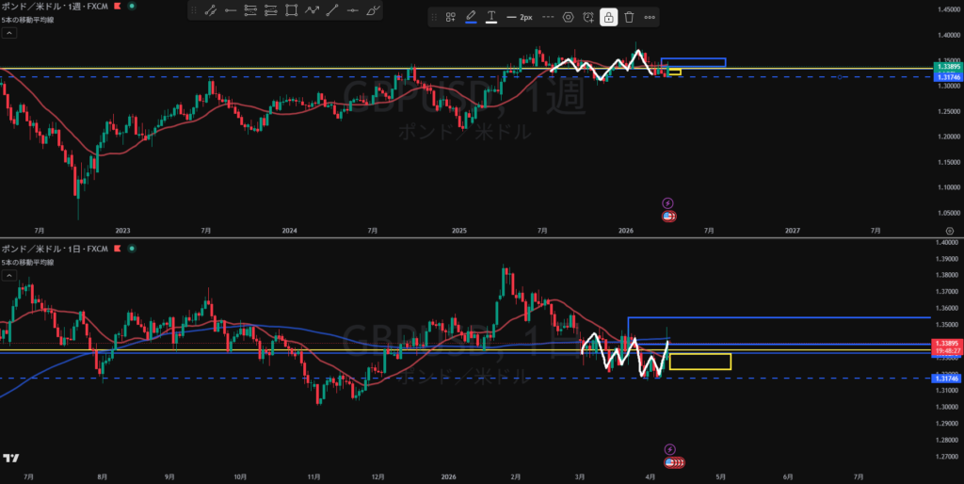Open the line style dashes dropdown
This screenshot has width=964, height=484.
click(547, 17)
